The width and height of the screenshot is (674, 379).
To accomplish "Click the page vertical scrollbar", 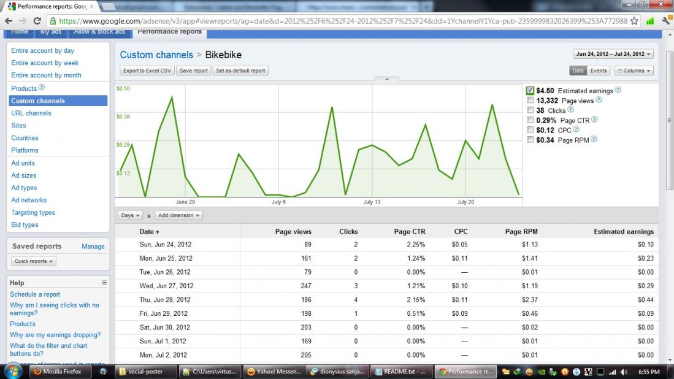I will pos(669,120).
